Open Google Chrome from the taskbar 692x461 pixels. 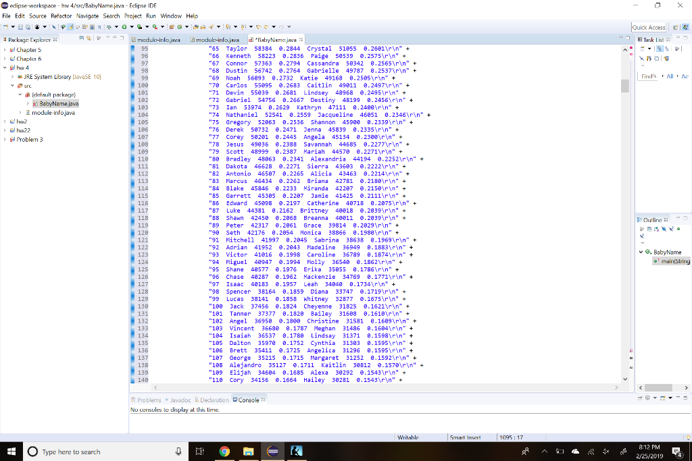pyautogui.click(x=226, y=452)
